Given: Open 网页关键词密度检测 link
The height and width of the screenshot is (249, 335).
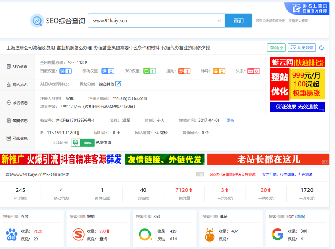Looking at the screenshot, I should click(x=270, y=21).
